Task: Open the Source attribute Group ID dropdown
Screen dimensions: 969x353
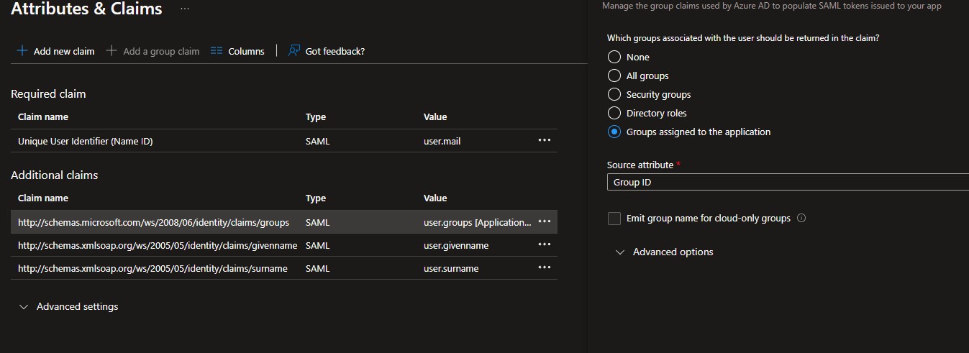Action: (x=788, y=182)
